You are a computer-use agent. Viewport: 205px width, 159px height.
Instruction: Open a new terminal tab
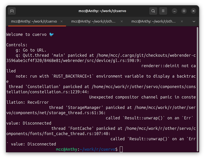12,11
